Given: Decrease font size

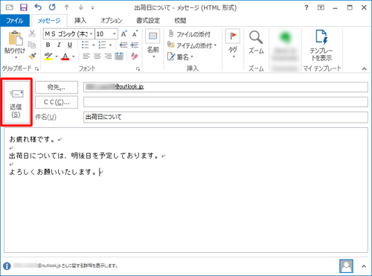Looking at the screenshot, I should pos(135,33).
